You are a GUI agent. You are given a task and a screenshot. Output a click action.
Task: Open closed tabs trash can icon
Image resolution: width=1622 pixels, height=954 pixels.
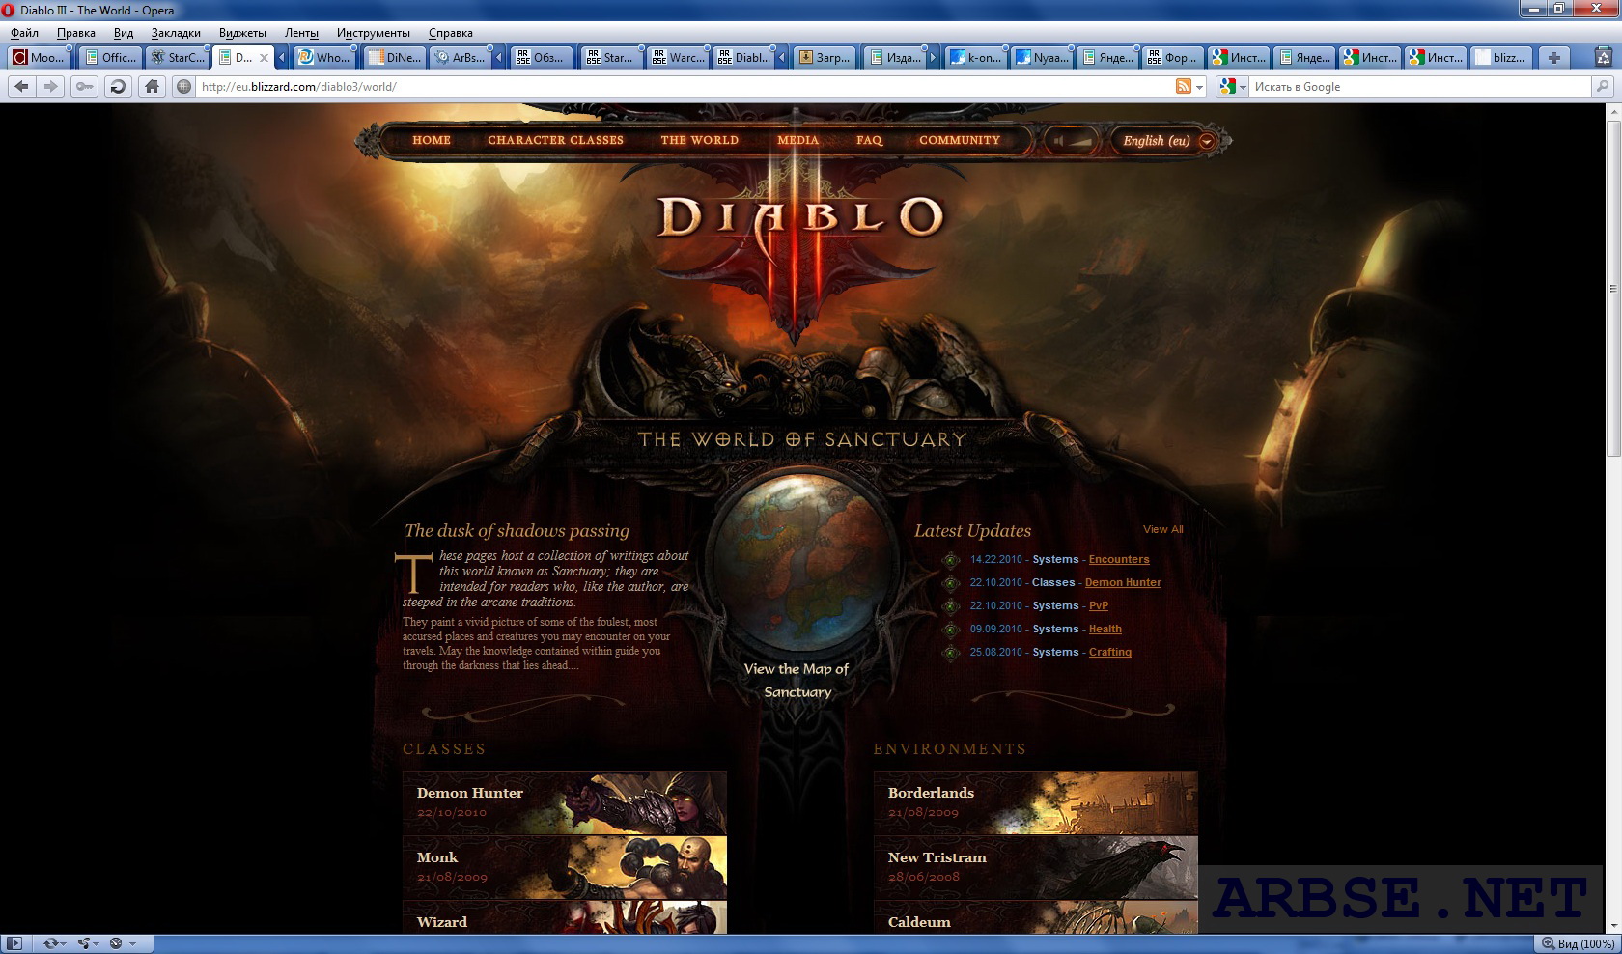[x=1604, y=58]
